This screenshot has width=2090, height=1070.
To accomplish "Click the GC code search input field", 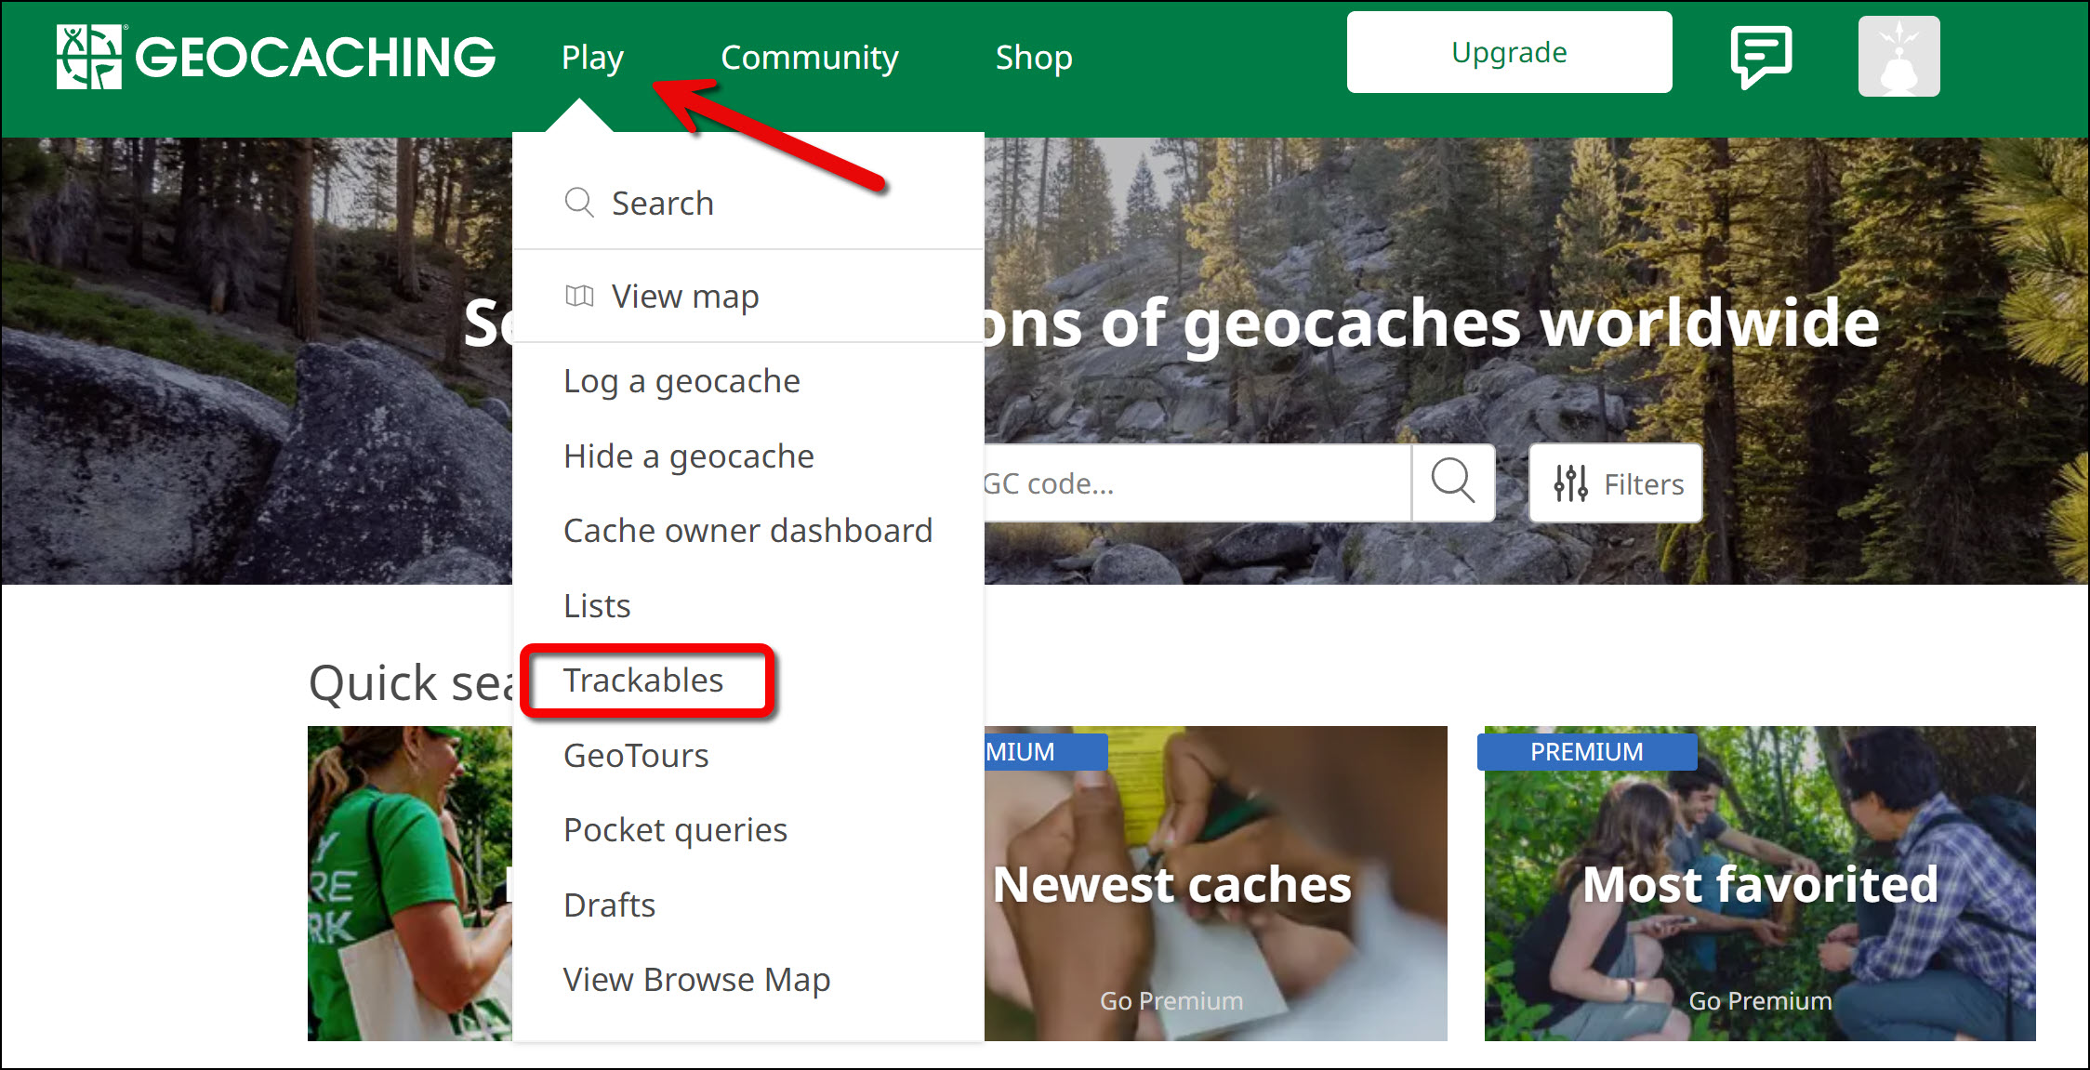I will [x=1197, y=483].
